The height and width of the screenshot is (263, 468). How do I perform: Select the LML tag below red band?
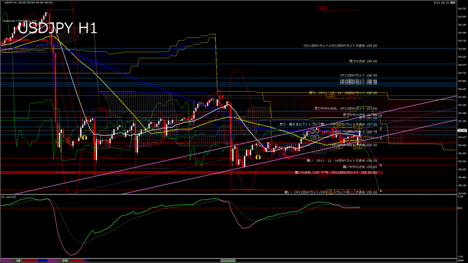point(322,175)
